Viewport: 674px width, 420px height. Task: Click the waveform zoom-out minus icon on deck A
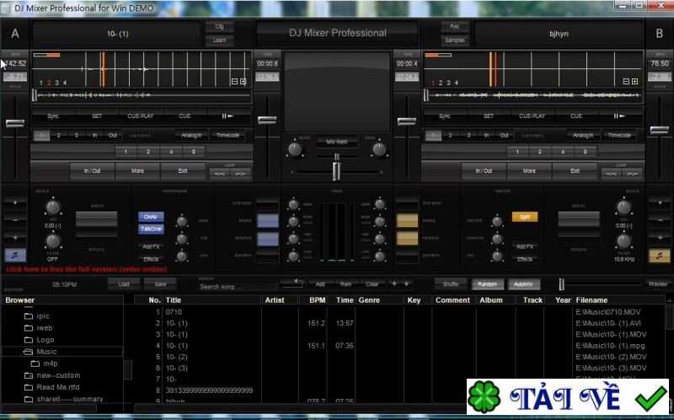coord(234,82)
